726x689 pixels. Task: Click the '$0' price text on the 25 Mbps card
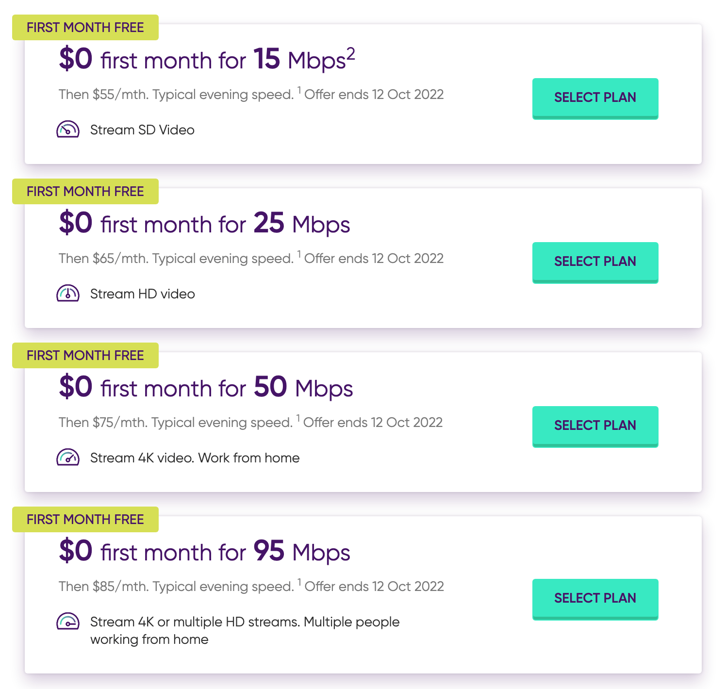click(75, 223)
